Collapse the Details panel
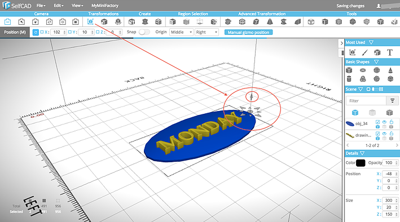 362,153
